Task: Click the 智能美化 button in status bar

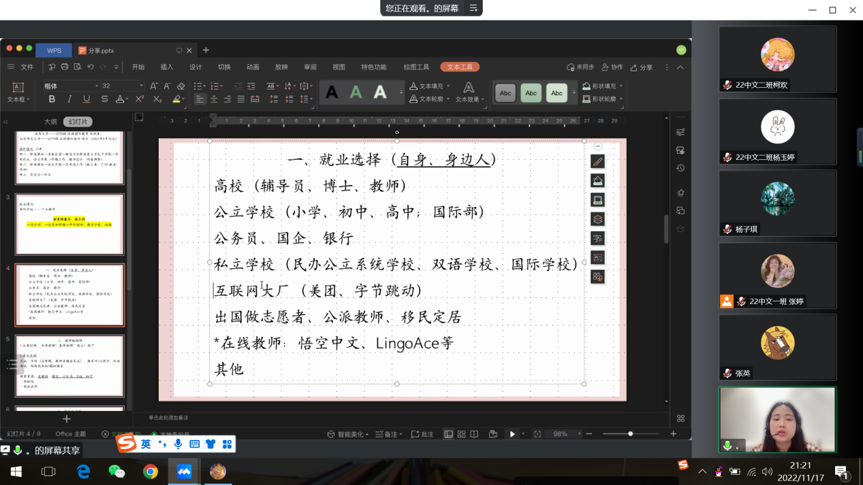Action: (x=348, y=434)
